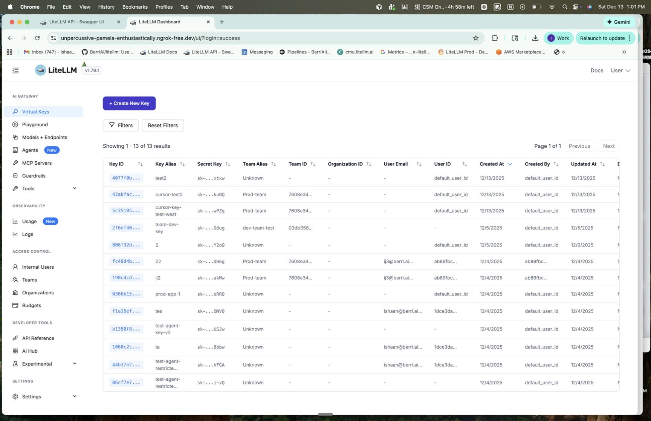Sort by Updated At column arrows

pos(602,164)
